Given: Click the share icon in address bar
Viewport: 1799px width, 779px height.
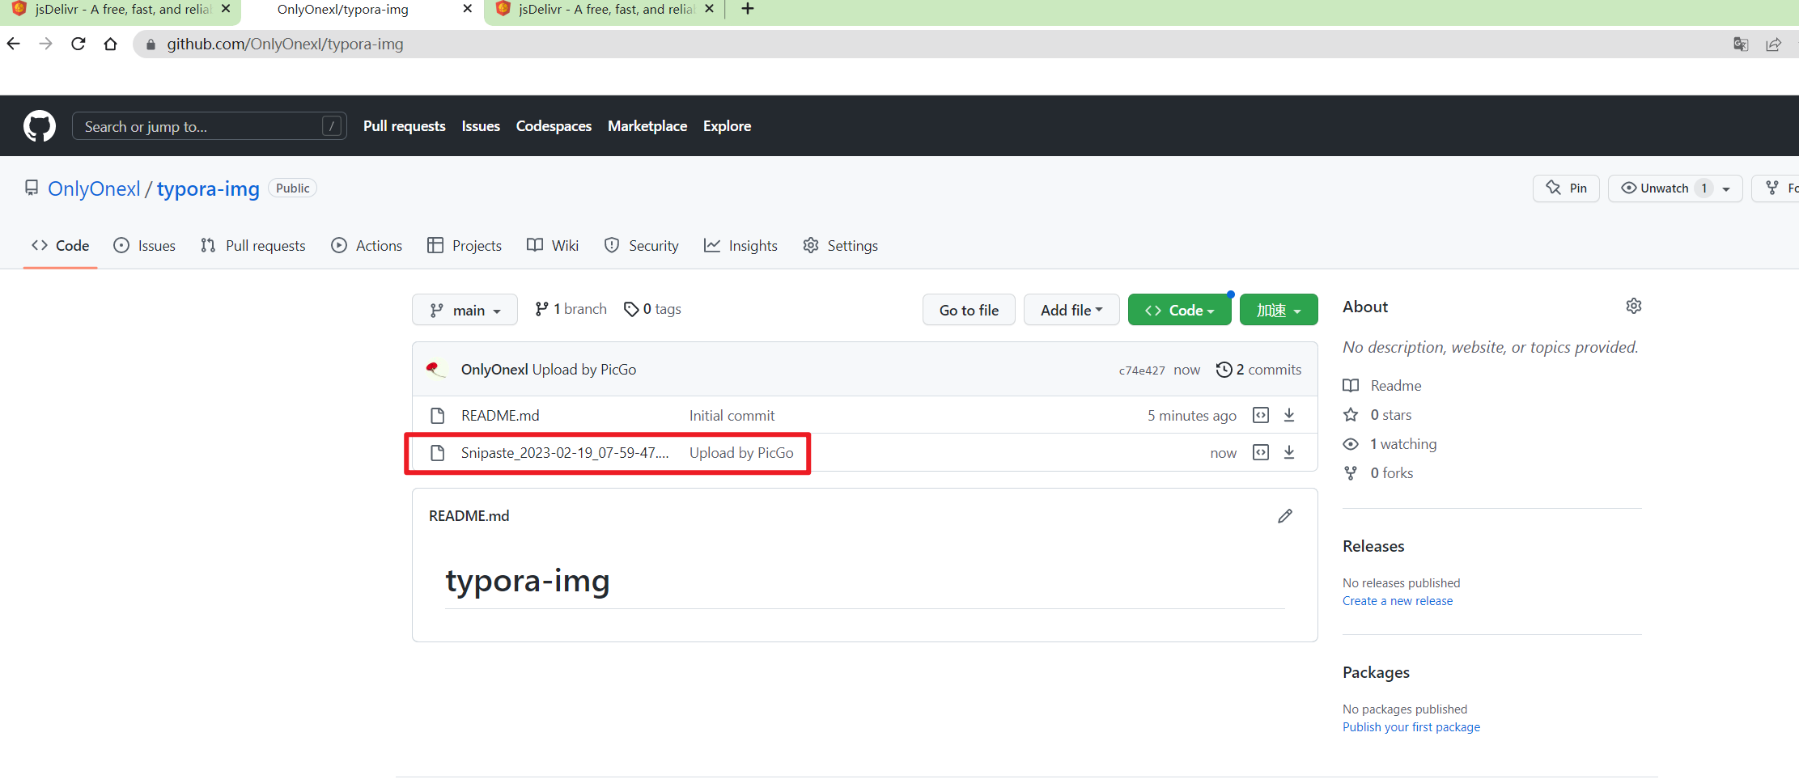Looking at the screenshot, I should pos(1773,44).
